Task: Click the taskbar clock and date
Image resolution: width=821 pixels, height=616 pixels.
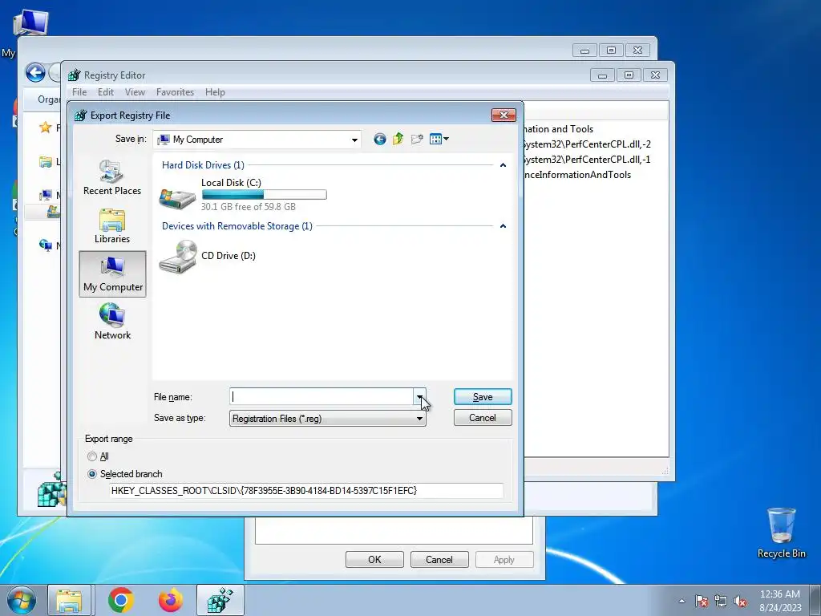Action: tap(780, 601)
